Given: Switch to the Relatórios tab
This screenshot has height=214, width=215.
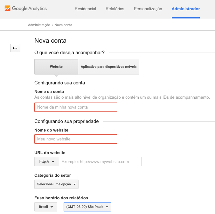Looking at the screenshot, I should point(115,9).
